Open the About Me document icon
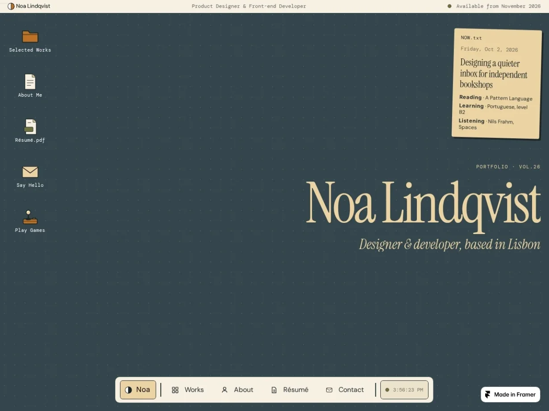 coord(30,82)
